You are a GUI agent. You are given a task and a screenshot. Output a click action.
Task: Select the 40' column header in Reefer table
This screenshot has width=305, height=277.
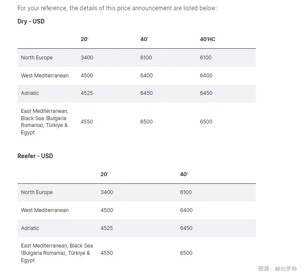[x=184, y=174]
